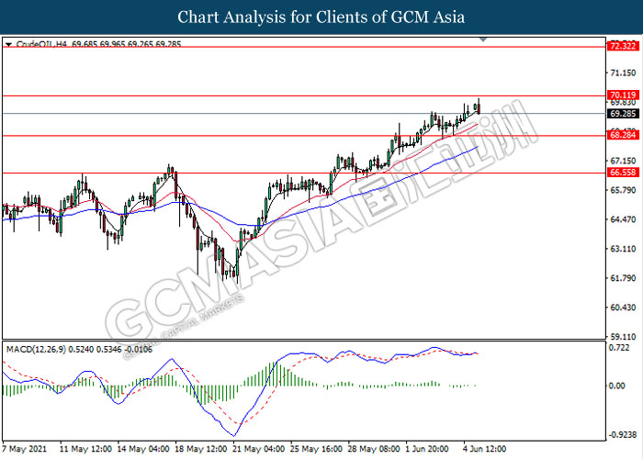
Task: Click the 7 May 2021 date label
Action: (x=25, y=449)
